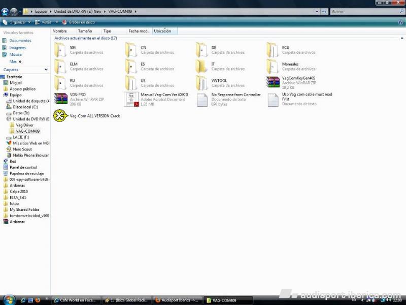Select Calpe 2010 folder in tree
The height and width of the screenshot is (305, 406).
[x=16, y=192]
